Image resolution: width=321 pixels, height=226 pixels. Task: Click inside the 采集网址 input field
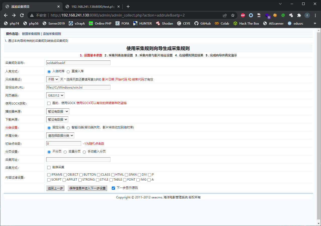pyautogui.click(x=78, y=159)
